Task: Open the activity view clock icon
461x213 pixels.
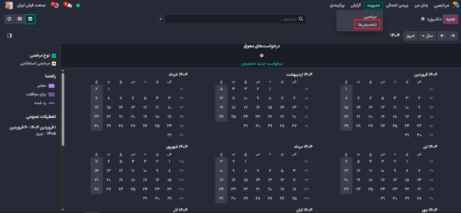Action: 9,19
